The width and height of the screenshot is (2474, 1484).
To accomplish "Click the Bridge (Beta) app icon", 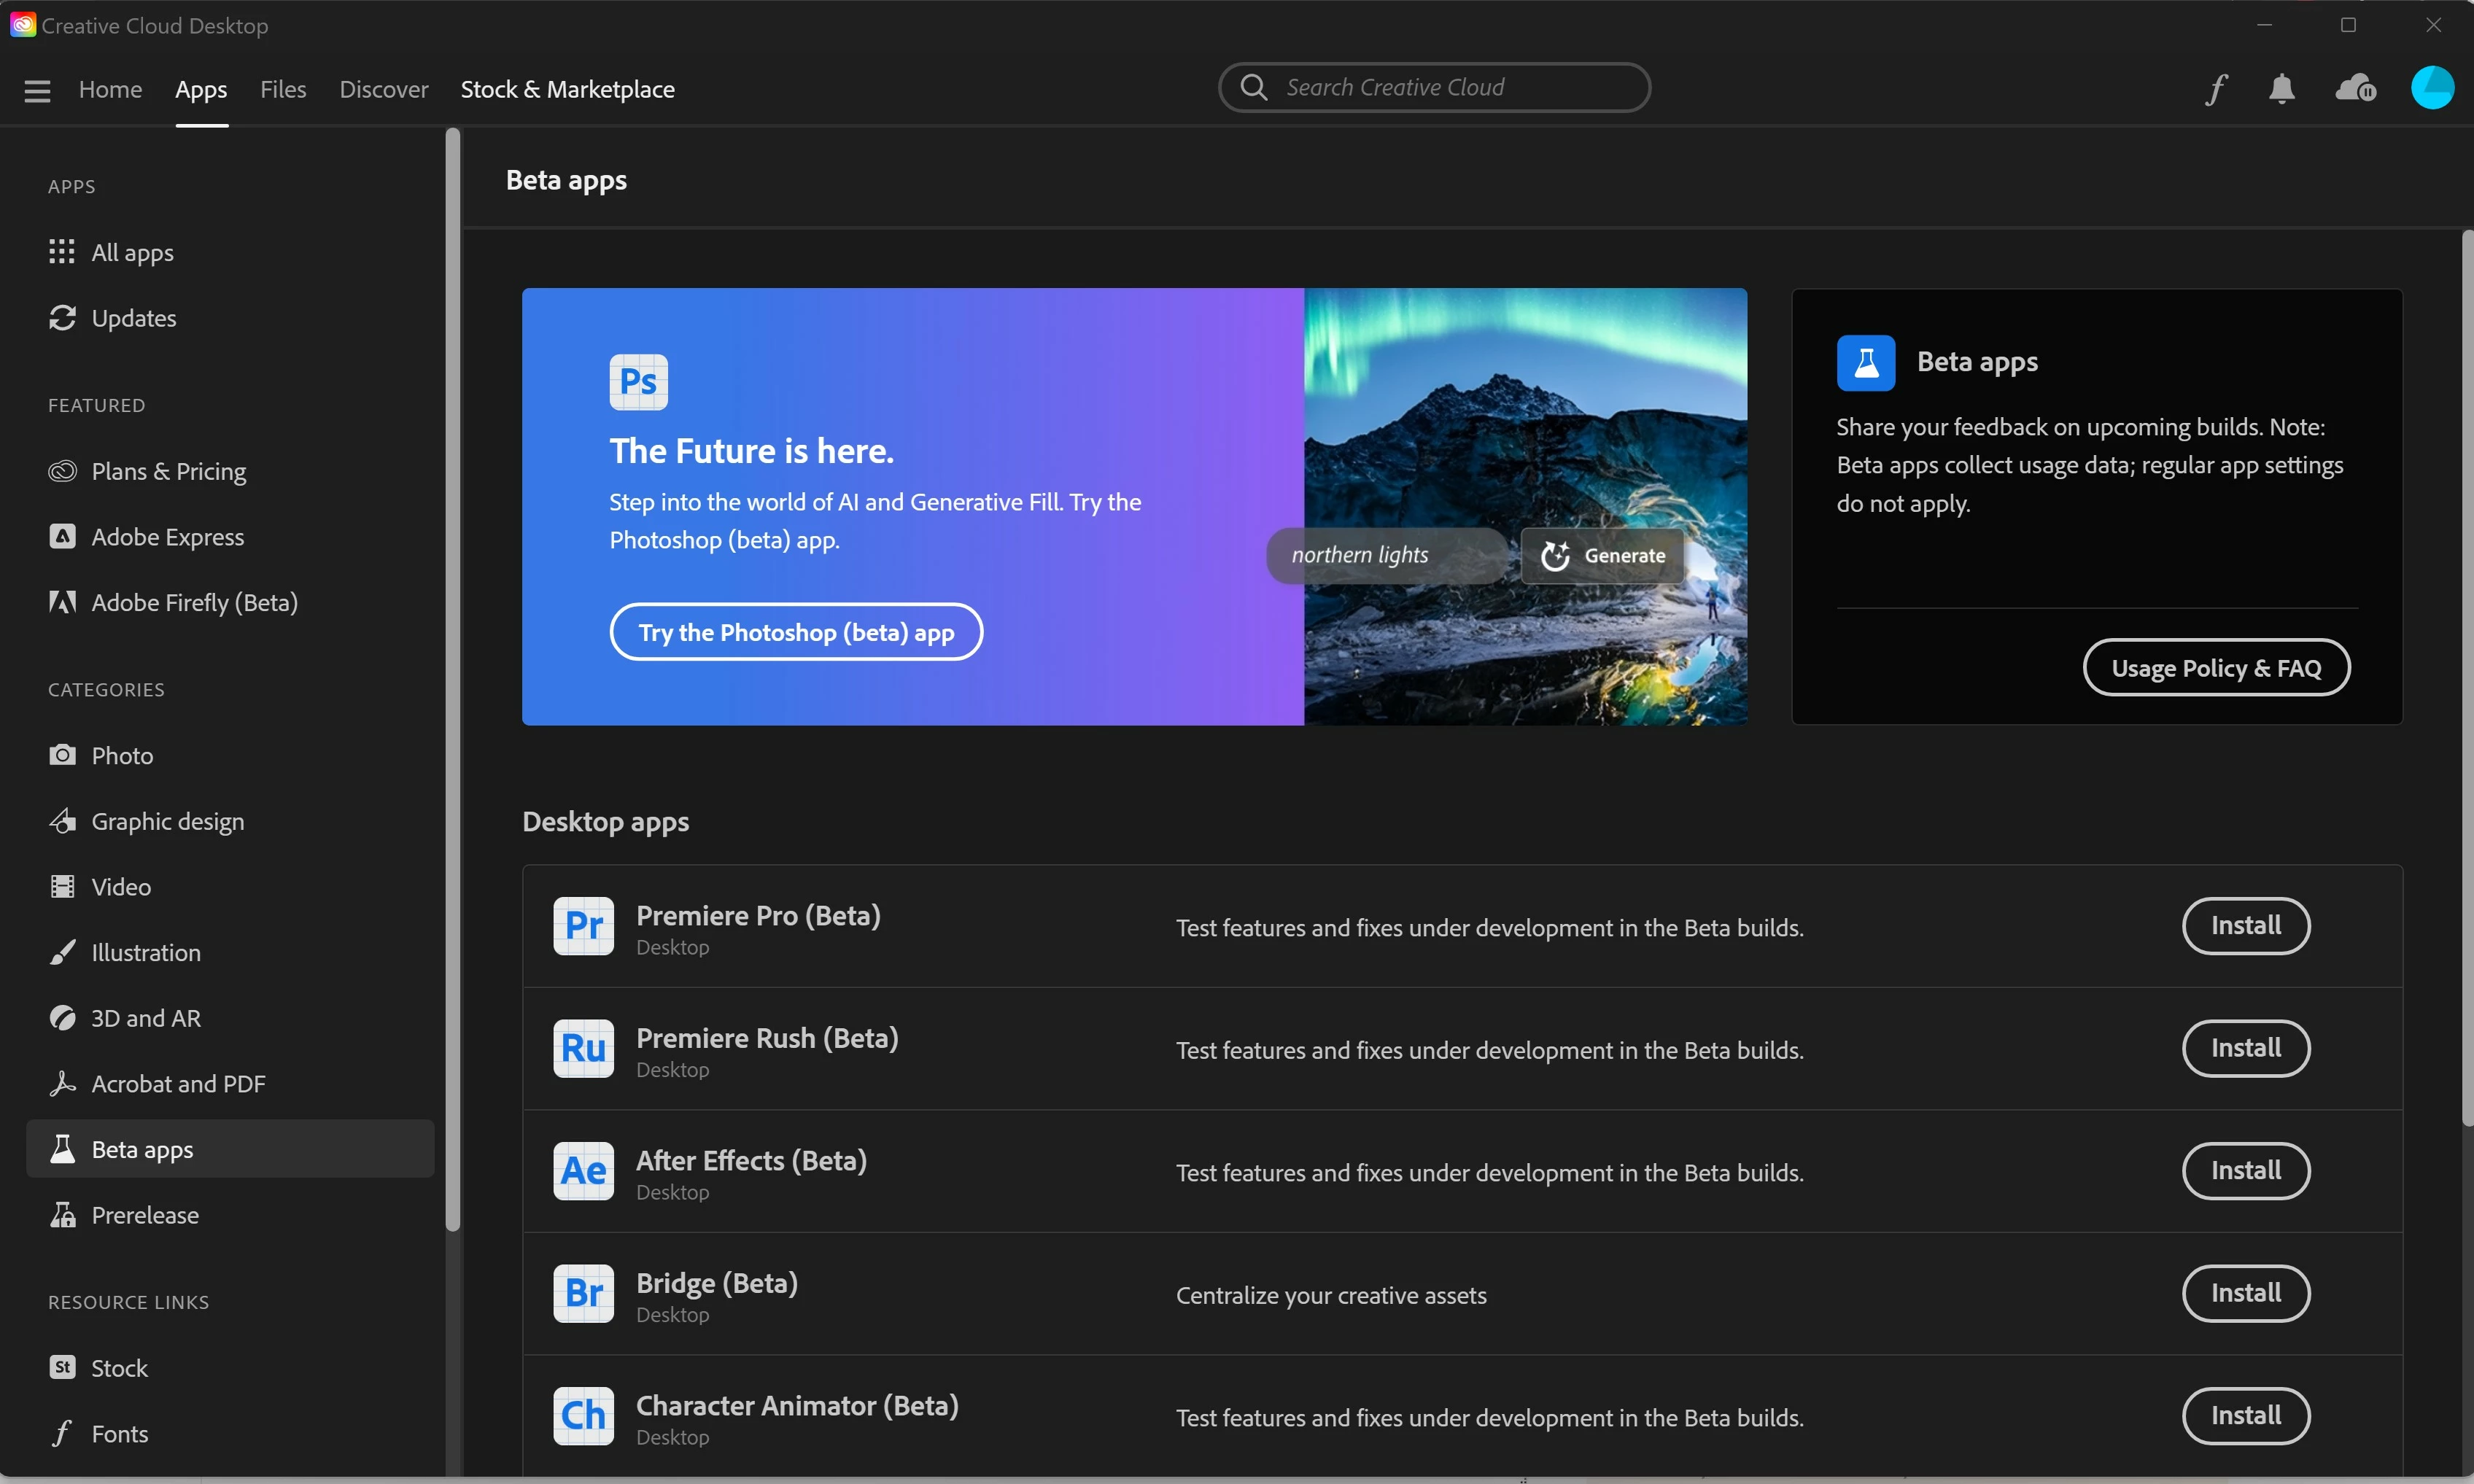I will [584, 1294].
